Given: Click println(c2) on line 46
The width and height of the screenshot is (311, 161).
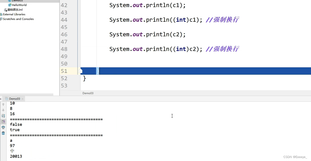Looking at the screenshot, I should [x=147, y=34].
